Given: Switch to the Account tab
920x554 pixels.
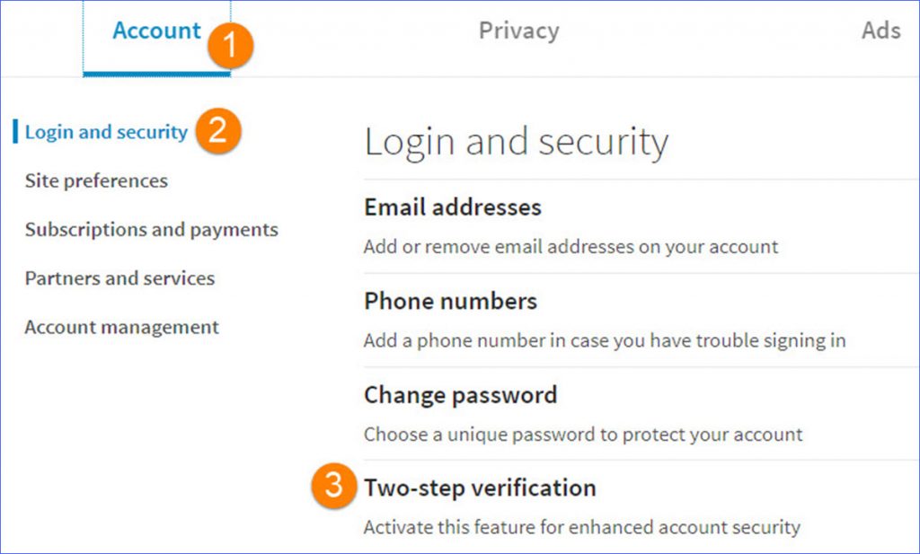Looking at the screenshot, I should point(156,30).
